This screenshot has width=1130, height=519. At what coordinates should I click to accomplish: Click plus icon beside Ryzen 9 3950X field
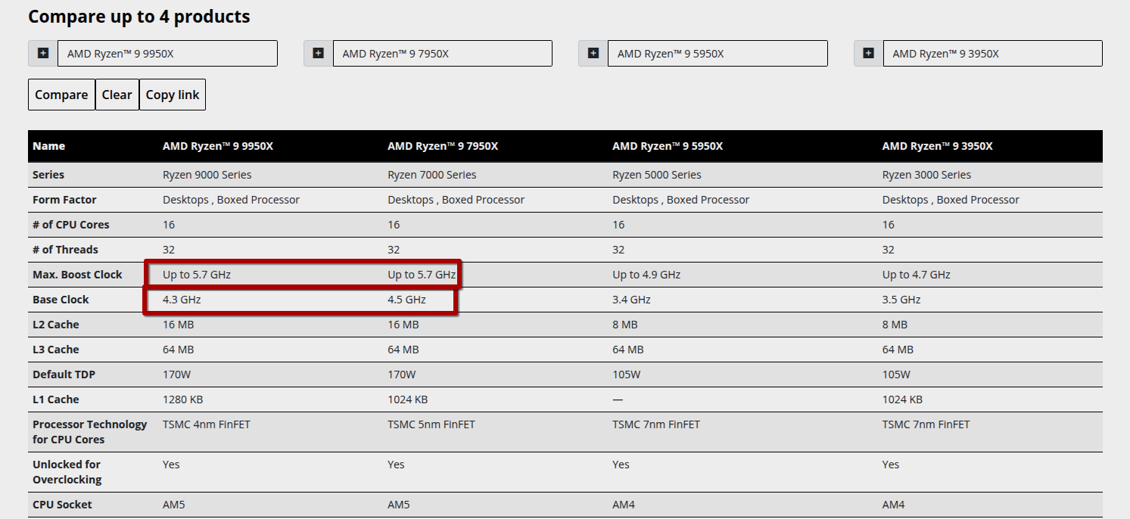point(868,54)
